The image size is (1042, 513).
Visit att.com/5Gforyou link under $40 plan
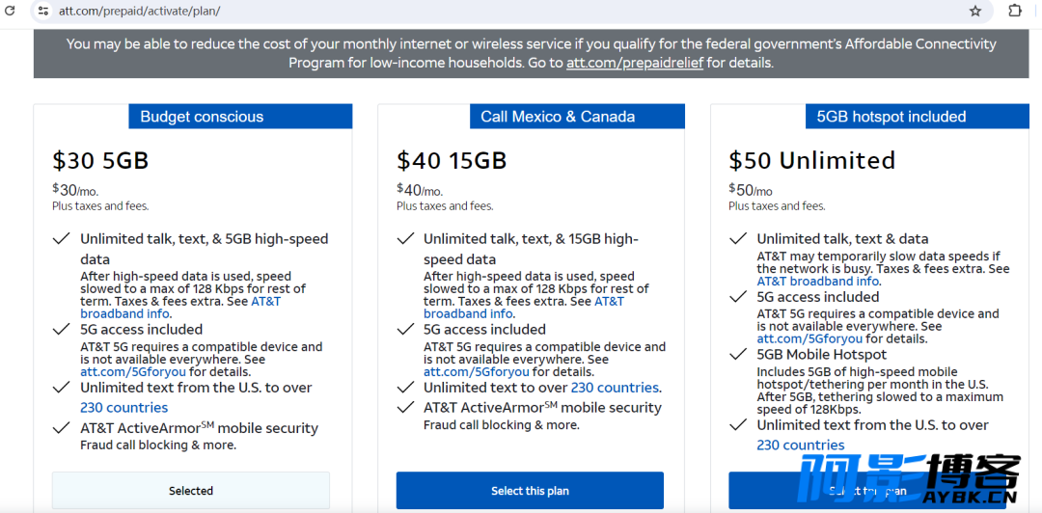pyautogui.click(x=477, y=371)
